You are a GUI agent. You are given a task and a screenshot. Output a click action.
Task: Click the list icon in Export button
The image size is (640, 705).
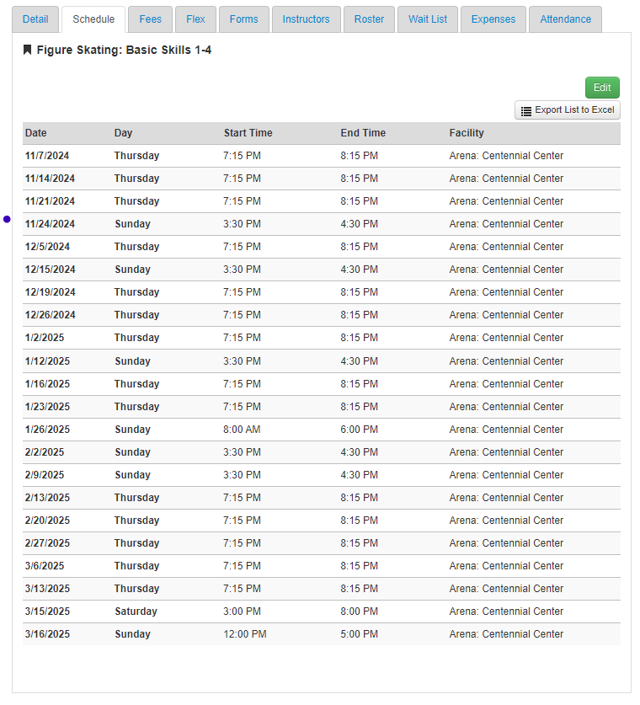(x=525, y=110)
